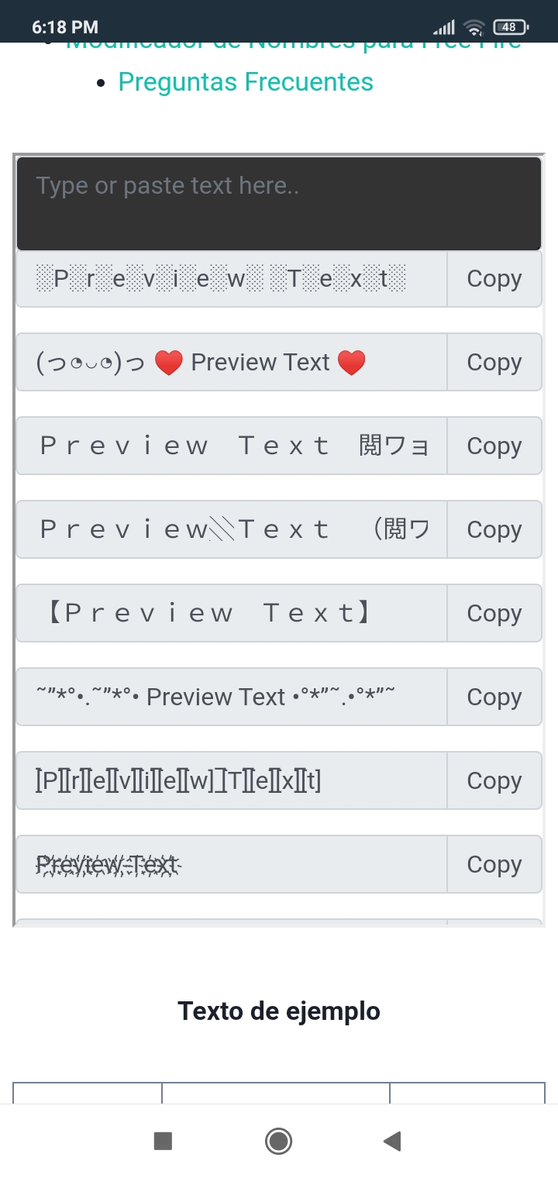Tap the 6:18 PM clock in status bar
Screen dimensions: 558x1178
click(65, 27)
